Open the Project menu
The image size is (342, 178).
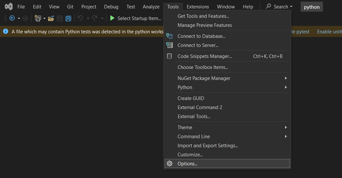pos(89,7)
